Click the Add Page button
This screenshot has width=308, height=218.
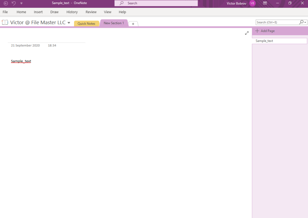[265, 31]
